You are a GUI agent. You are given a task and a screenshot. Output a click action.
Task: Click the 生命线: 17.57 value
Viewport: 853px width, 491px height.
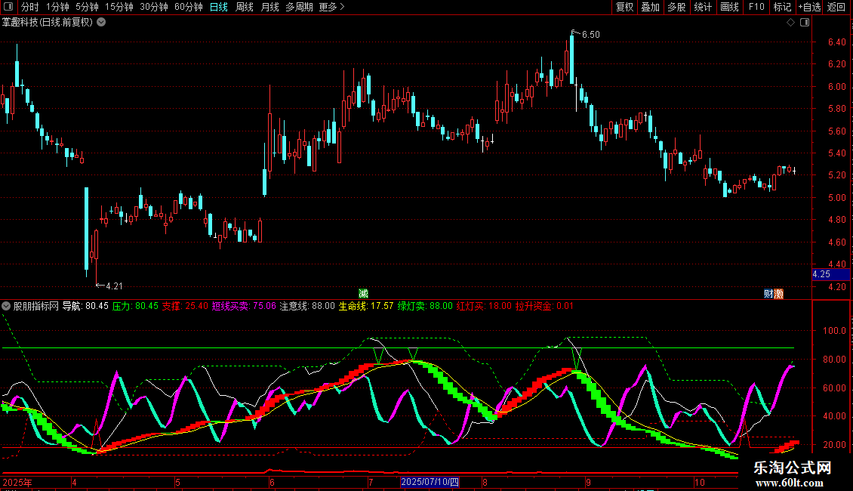(x=365, y=306)
